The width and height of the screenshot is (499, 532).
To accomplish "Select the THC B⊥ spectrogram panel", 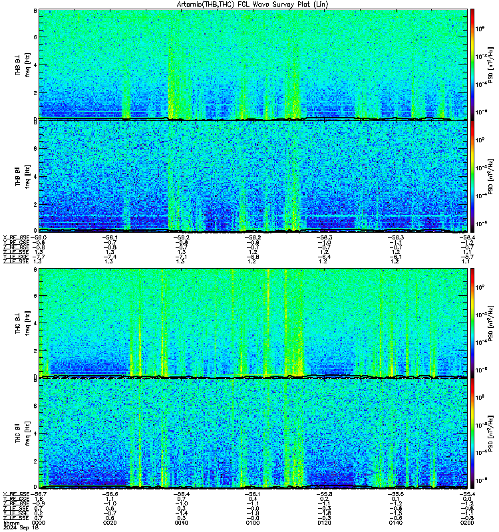I will coord(253,323).
